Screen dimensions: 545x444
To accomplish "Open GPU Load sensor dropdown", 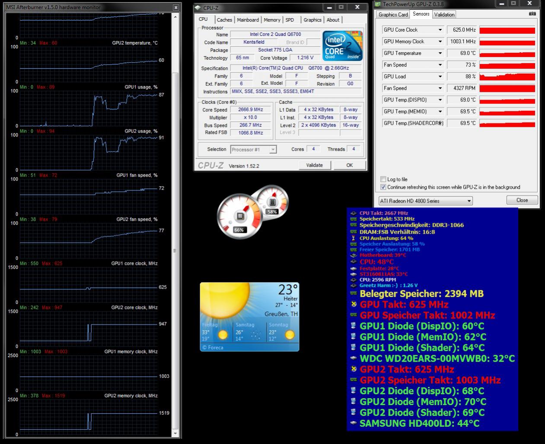I will (x=440, y=77).
